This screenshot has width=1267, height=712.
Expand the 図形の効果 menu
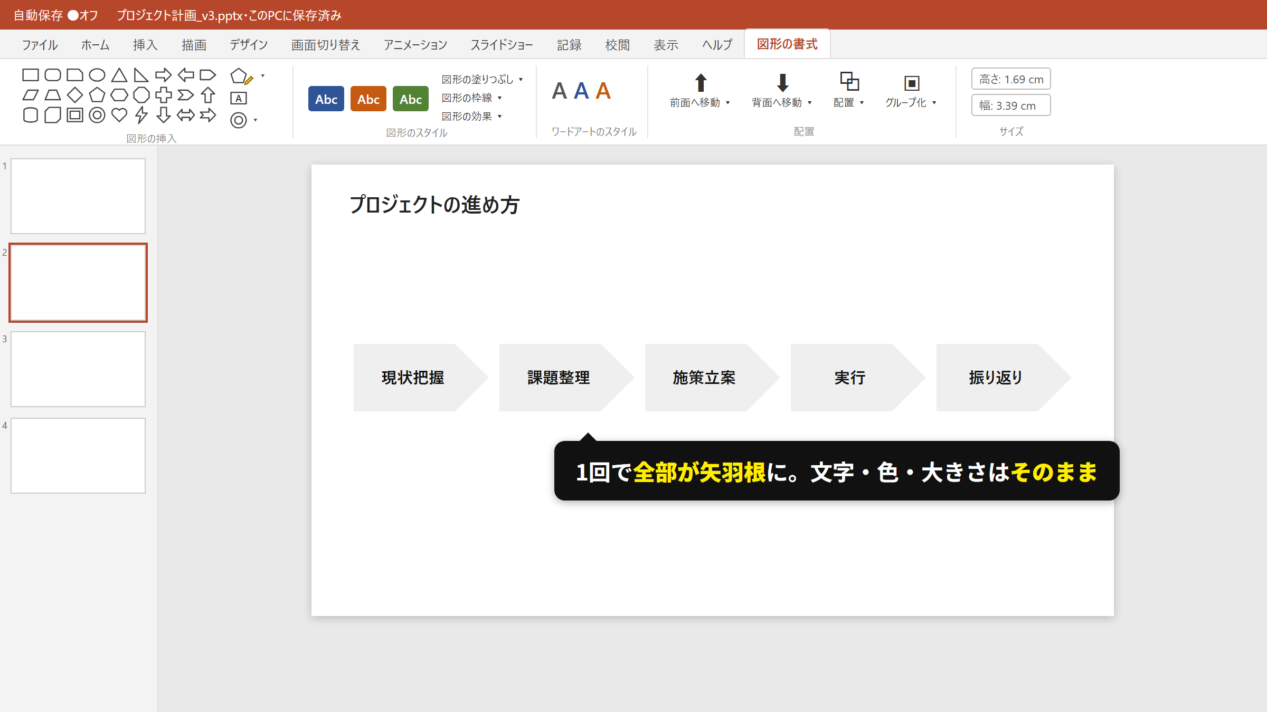point(471,116)
